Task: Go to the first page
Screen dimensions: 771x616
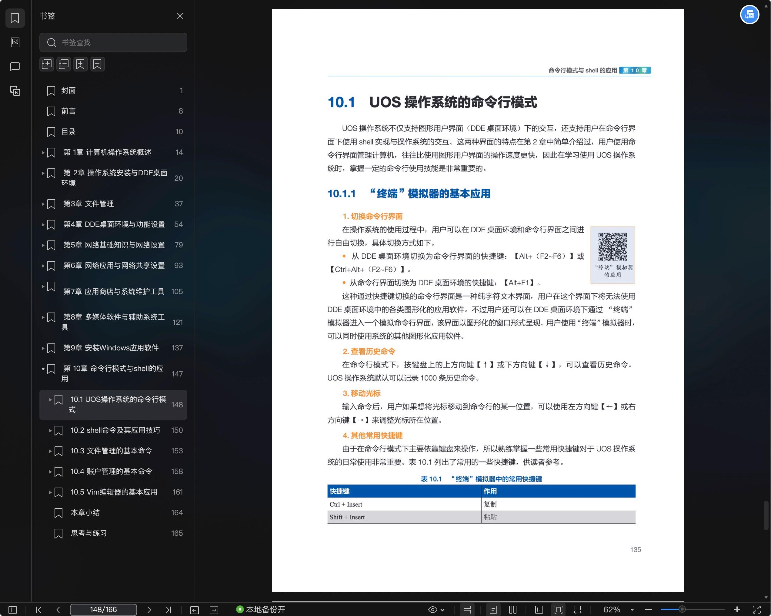Action: (x=39, y=610)
